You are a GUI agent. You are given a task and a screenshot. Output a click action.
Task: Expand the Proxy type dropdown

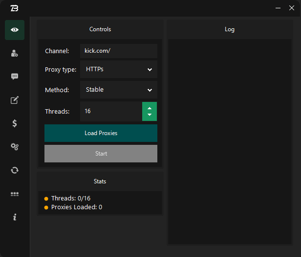click(119, 69)
